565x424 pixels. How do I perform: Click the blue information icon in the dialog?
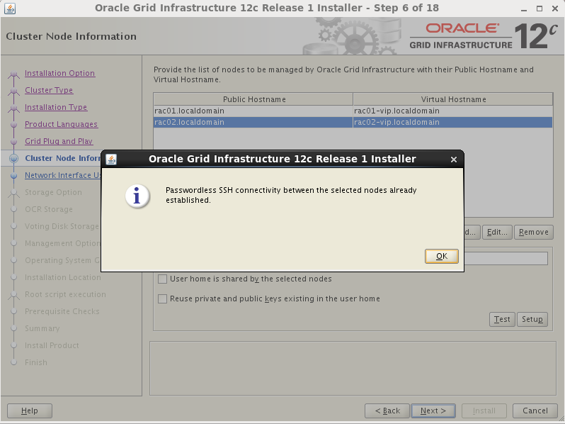(137, 196)
